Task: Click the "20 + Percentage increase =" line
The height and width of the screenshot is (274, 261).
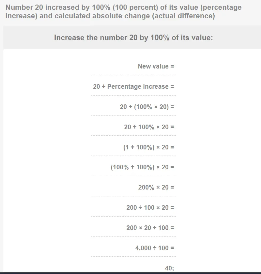Action: pos(133,86)
